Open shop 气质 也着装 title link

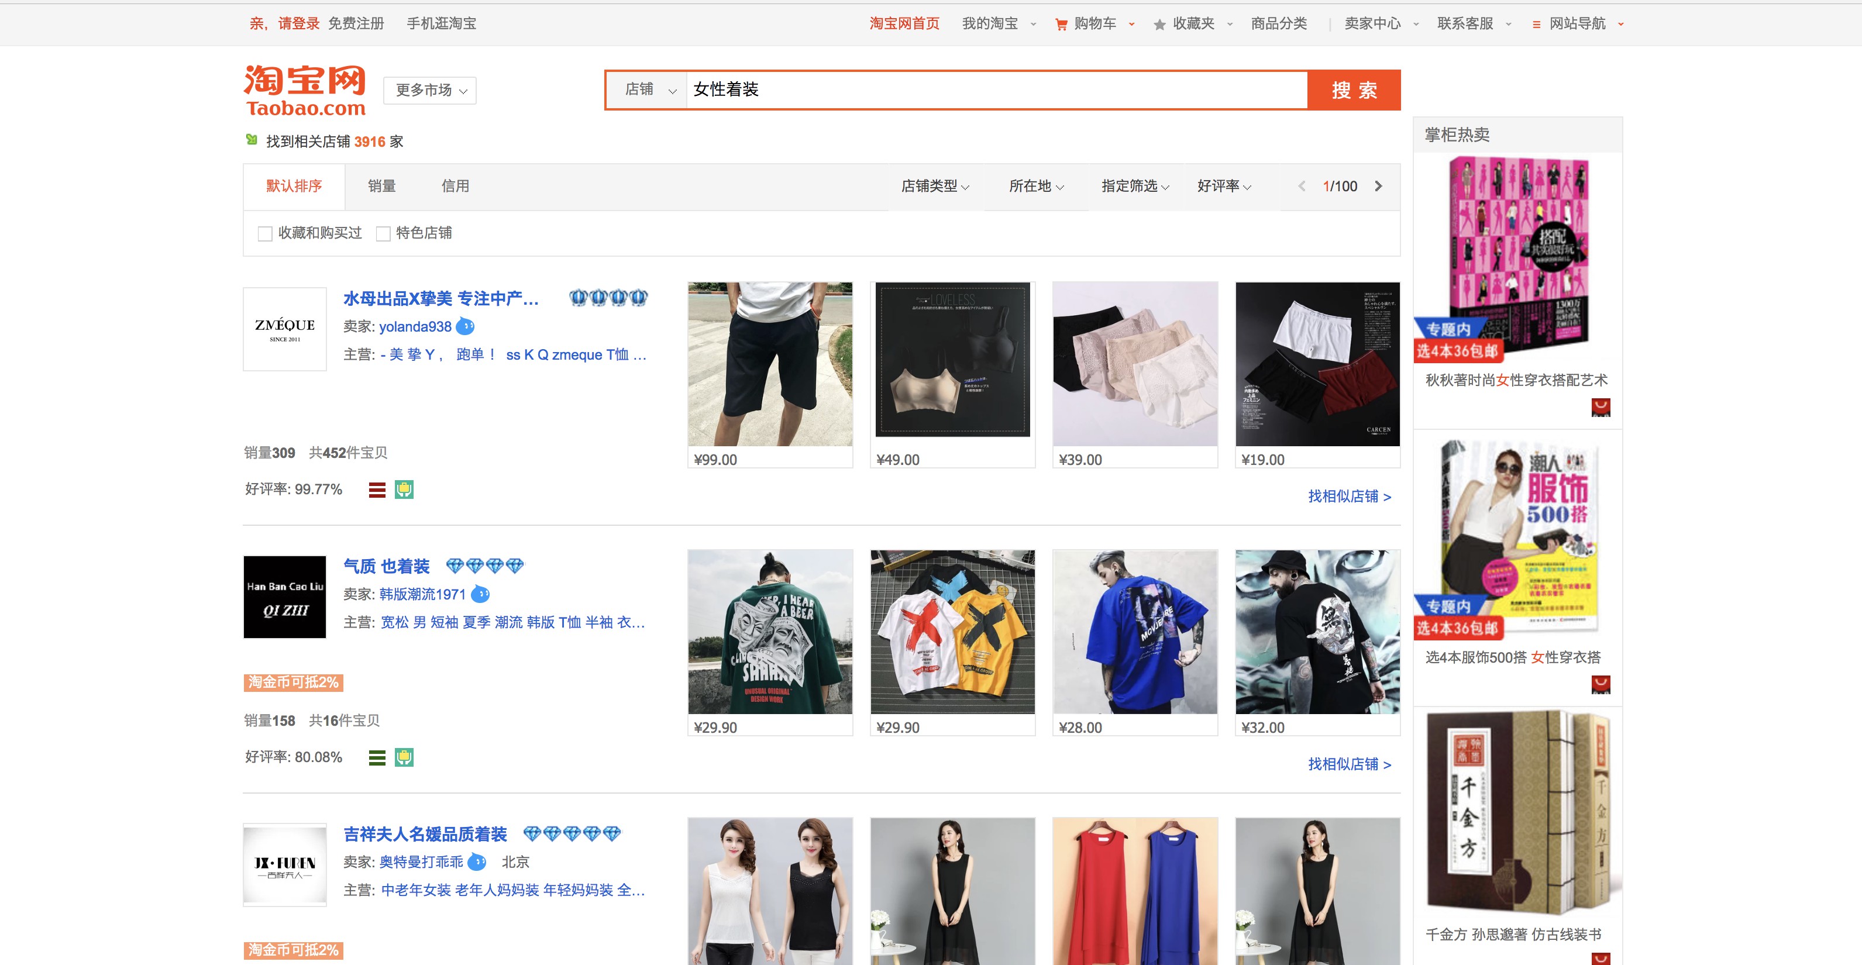pos(387,566)
